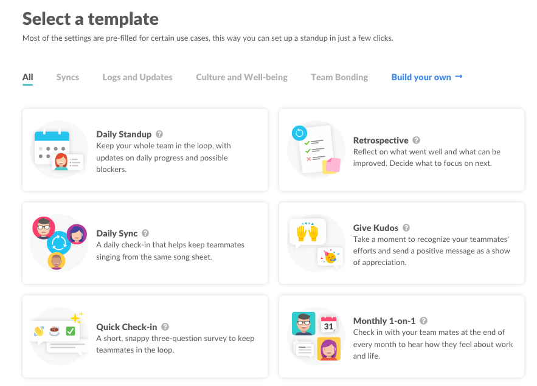Click question mark icon next to Daily Sync
This screenshot has width=537, height=386.
(x=145, y=233)
